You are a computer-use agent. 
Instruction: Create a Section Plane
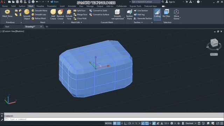click(129, 14)
